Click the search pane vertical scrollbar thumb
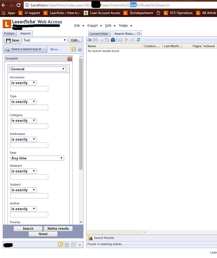217x258 pixels. click(81, 114)
